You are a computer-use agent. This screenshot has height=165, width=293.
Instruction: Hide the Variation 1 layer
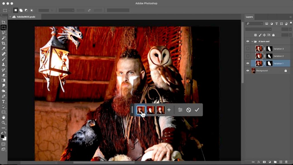point(248,63)
